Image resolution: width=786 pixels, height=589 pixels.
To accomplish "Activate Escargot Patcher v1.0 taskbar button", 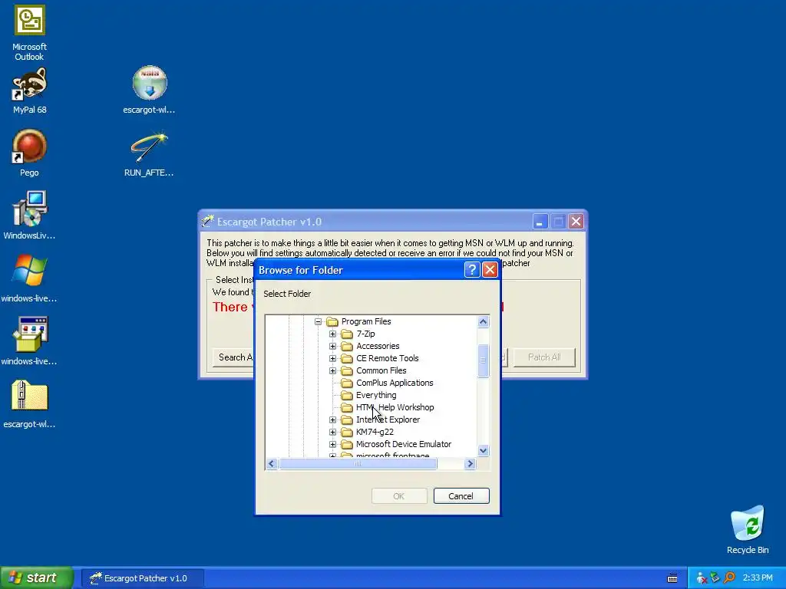I will click(144, 578).
